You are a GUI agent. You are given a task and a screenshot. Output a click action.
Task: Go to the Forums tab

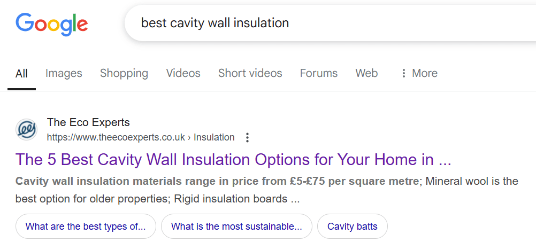[x=319, y=73]
